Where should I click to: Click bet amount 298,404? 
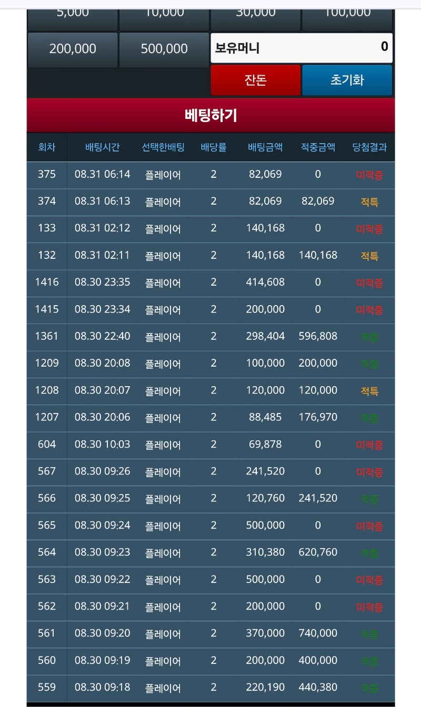point(265,336)
